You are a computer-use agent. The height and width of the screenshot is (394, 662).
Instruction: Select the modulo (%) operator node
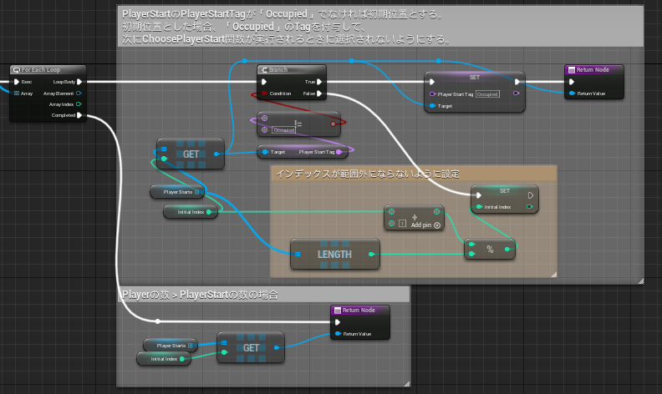491,248
